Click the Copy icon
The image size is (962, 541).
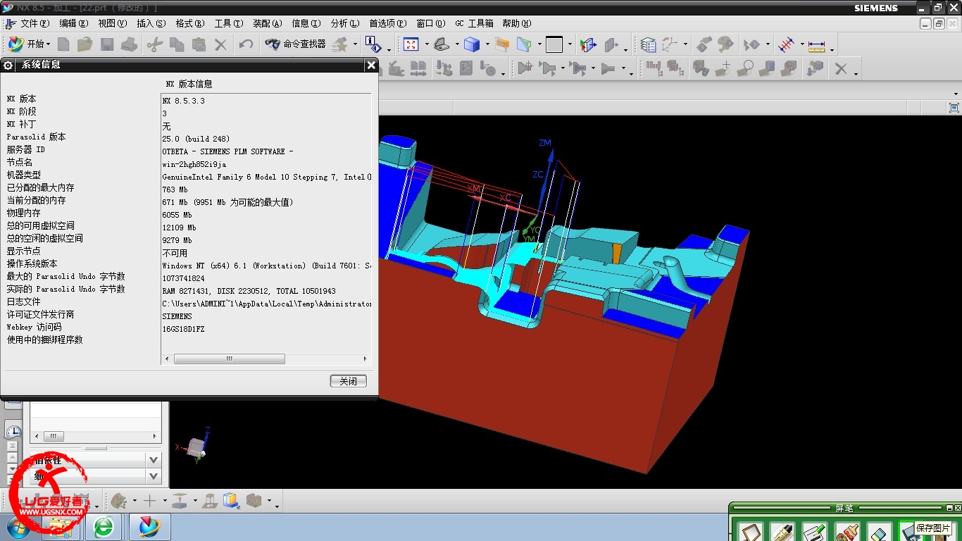[177, 44]
